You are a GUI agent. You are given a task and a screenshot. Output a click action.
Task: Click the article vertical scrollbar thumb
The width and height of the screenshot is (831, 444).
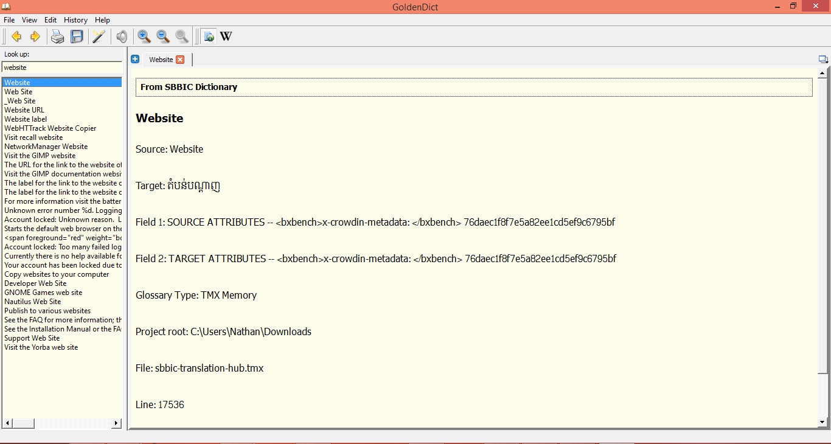pyautogui.click(x=822, y=226)
